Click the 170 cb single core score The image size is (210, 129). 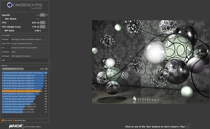(35, 27)
